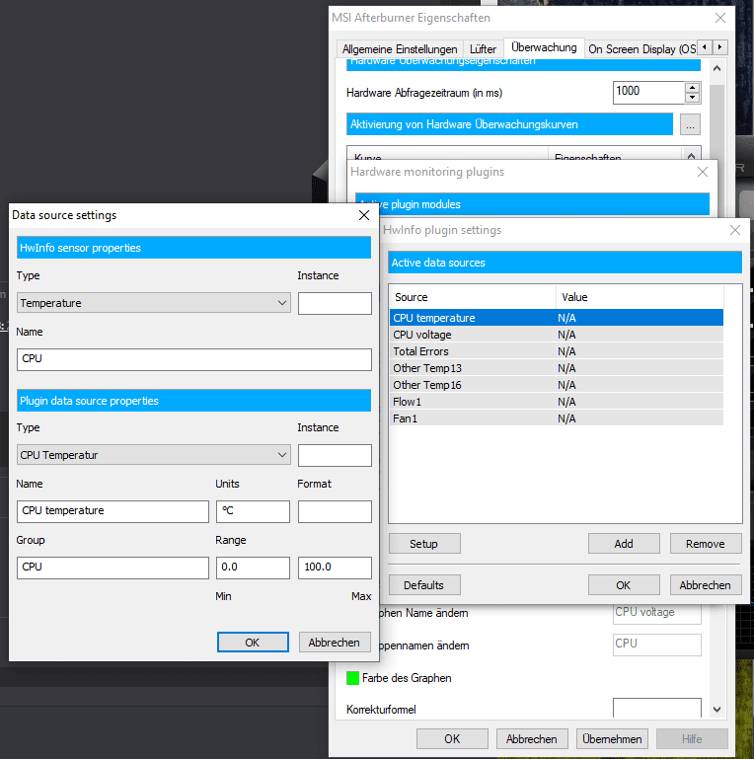This screenshot has height=759, width=754.
Task: Switch to the Überwachung tab
Action: (544, 47)
